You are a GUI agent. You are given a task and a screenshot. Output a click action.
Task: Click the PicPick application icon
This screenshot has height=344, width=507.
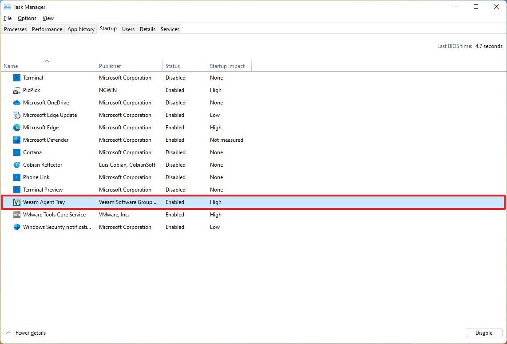[x=16, y=90]
